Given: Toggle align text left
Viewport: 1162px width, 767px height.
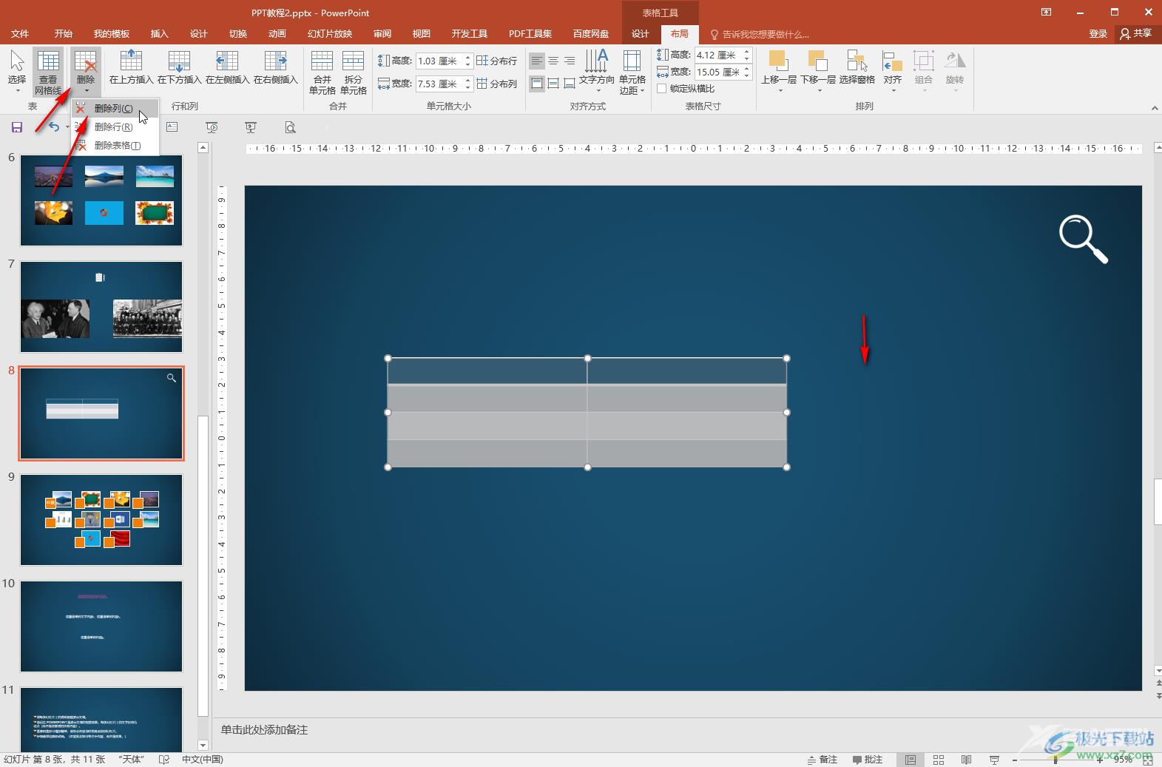Looking at the screenshot, I should coord(537,61).
